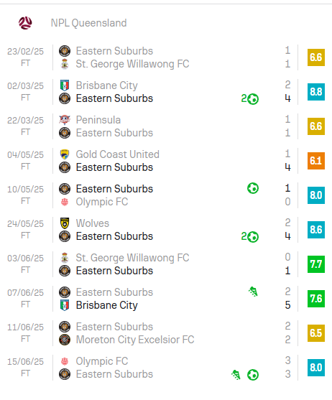
Task: Click the Brisbane City crest in the 02/03/25 match
Action: [65, 85]
